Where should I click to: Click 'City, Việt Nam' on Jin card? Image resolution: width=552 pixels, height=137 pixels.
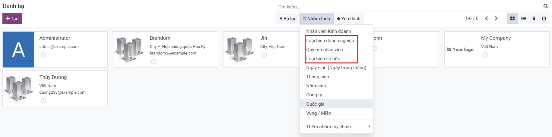[x=273, y=47]
